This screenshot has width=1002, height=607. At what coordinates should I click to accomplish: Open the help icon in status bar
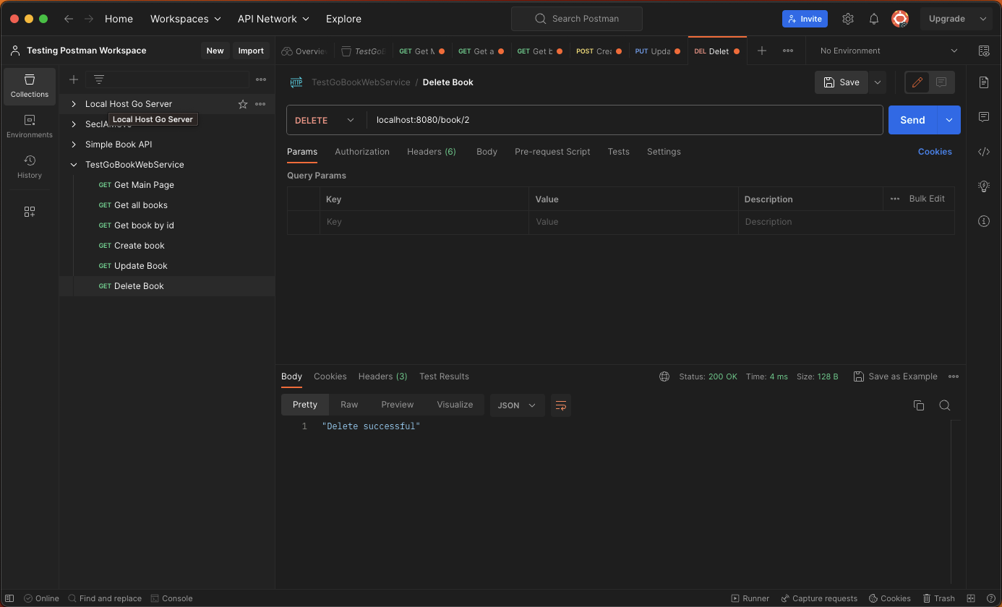(x=990, y=598)
